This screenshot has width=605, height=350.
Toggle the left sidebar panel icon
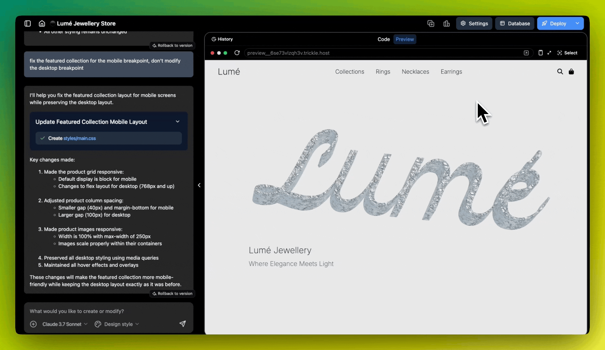click(x=28, y=23)
